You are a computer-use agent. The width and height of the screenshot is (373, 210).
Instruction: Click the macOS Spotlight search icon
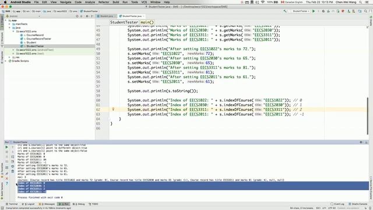pyautogui.click(x=361, y=2)
